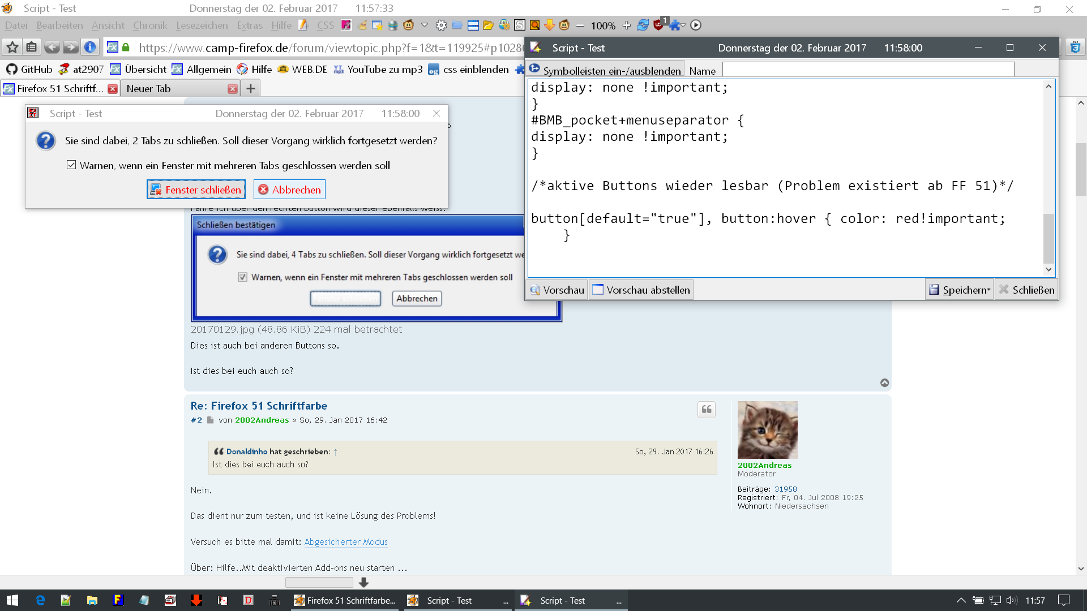1087x611 pixels.
Task: Open the Edge browser from taskbar
Action: pos(40,600)
